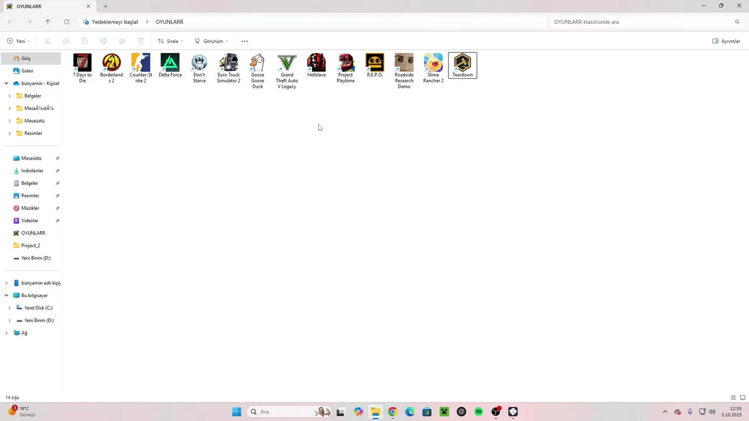749x421 pixels.
Task: Select Grand Theft Auto V Legacy
Action: point(287,71)
